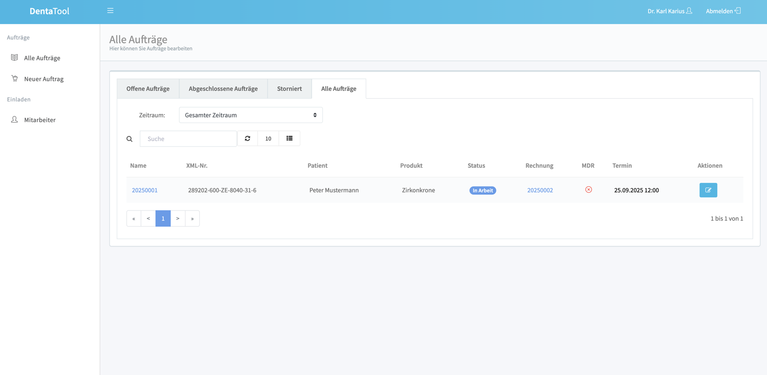Switch to the Offene Aufträge tab
The height and width of the screenshot is (375, 767).
tap(148, 88)
